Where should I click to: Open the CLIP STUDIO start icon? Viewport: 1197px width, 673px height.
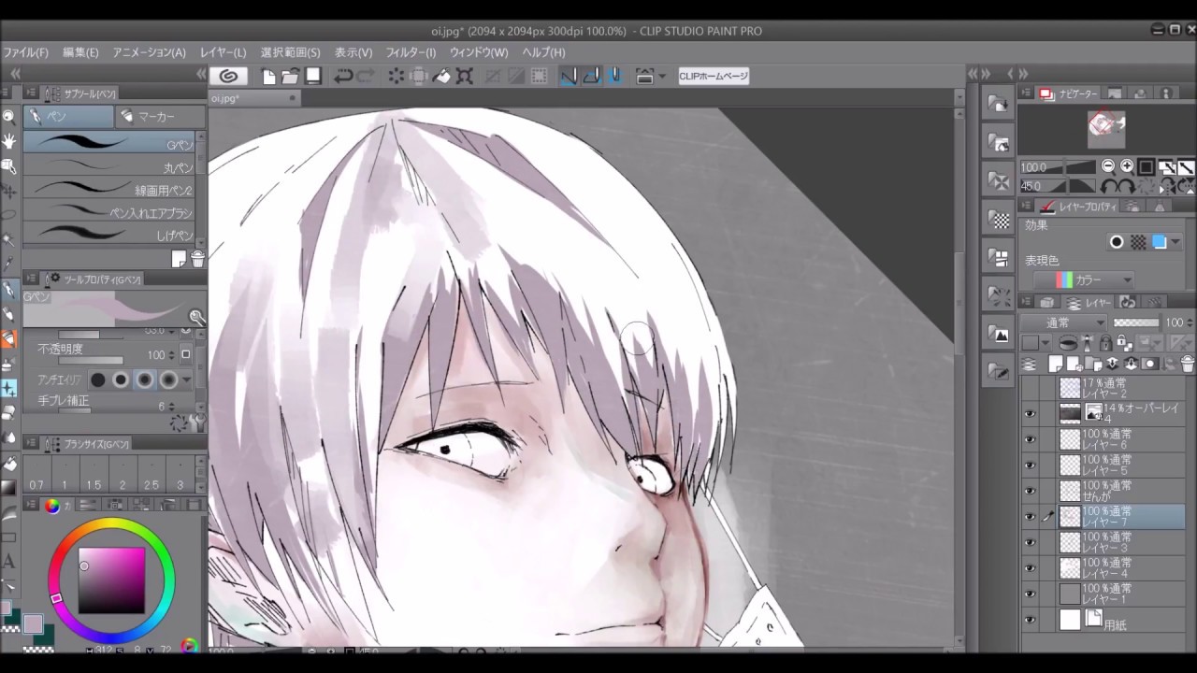coord(229,77)
